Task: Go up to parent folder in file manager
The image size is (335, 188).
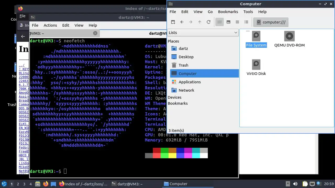Action: 200,22
